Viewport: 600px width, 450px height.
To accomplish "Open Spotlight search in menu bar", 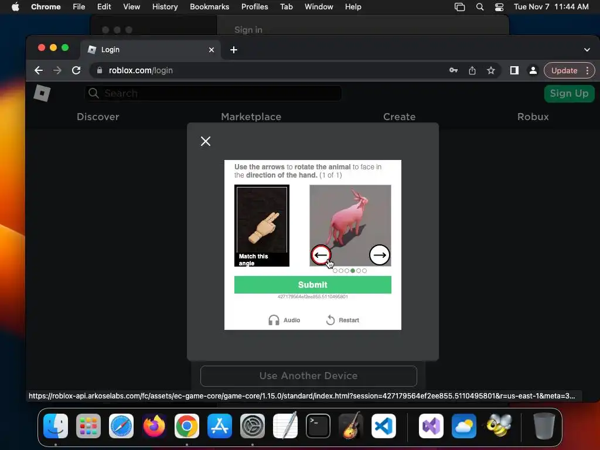I will [479, 7].
